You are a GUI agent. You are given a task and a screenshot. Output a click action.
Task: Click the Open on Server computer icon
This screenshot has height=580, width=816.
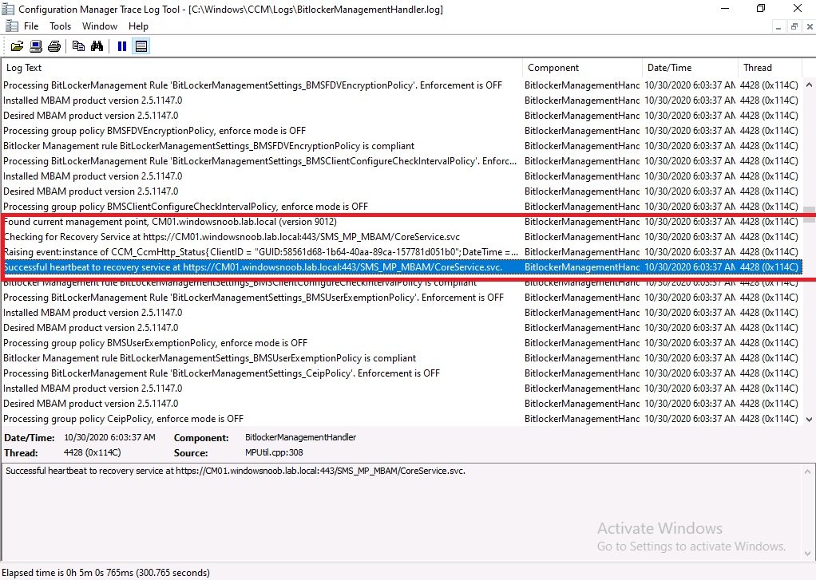click(36, 46)
